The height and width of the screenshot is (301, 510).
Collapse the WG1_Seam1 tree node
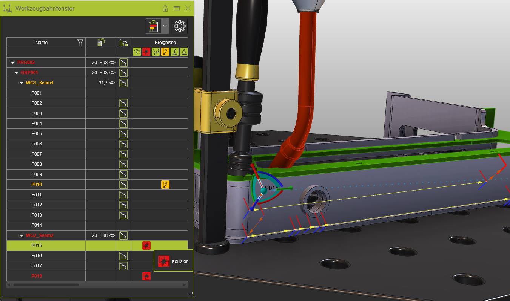click(22, 83)
